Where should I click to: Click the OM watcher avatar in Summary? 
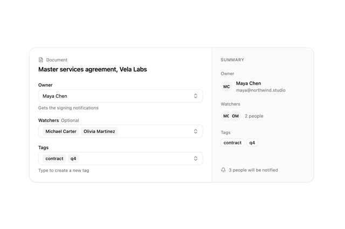pyautogui.click(x=235, y=116)
